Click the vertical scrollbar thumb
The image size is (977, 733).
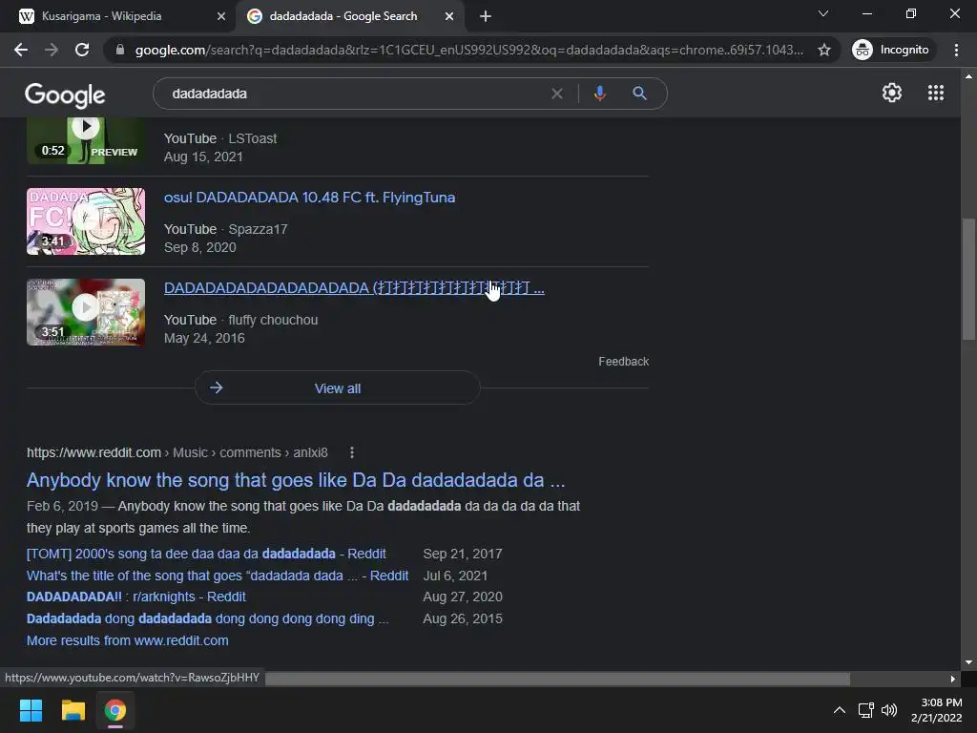968,279
